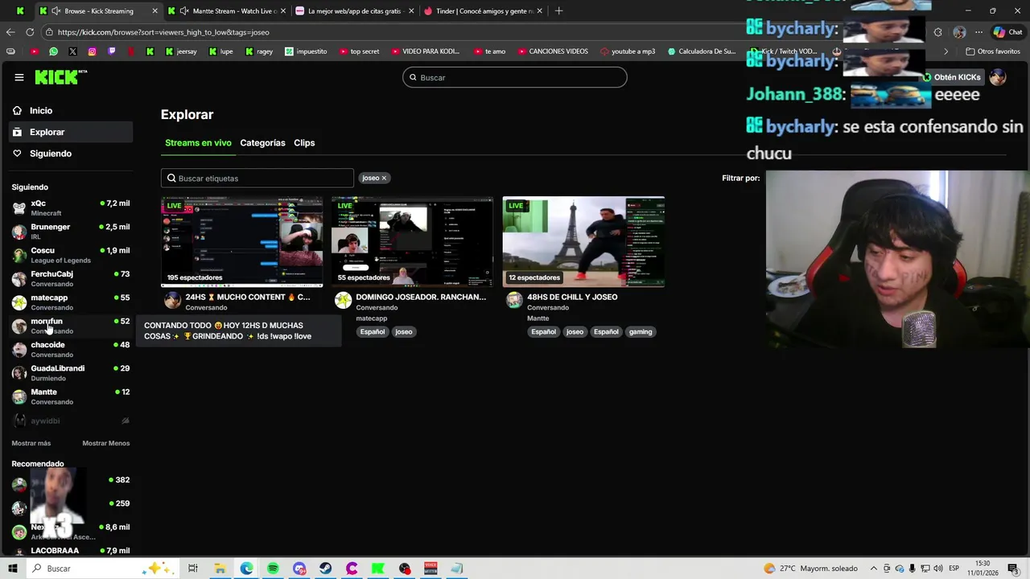Go to Inicio in the sidebar
This screenshot has width=1030, height=579.
tap(71, 111)
